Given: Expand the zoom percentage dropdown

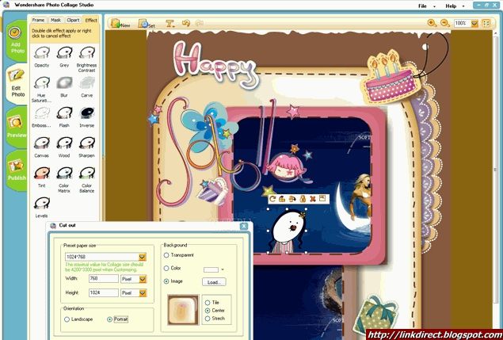Looking at the screenshot, I should (474, 23).
